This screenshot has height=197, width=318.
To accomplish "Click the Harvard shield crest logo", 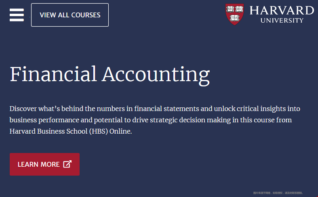I will [235, 14].
